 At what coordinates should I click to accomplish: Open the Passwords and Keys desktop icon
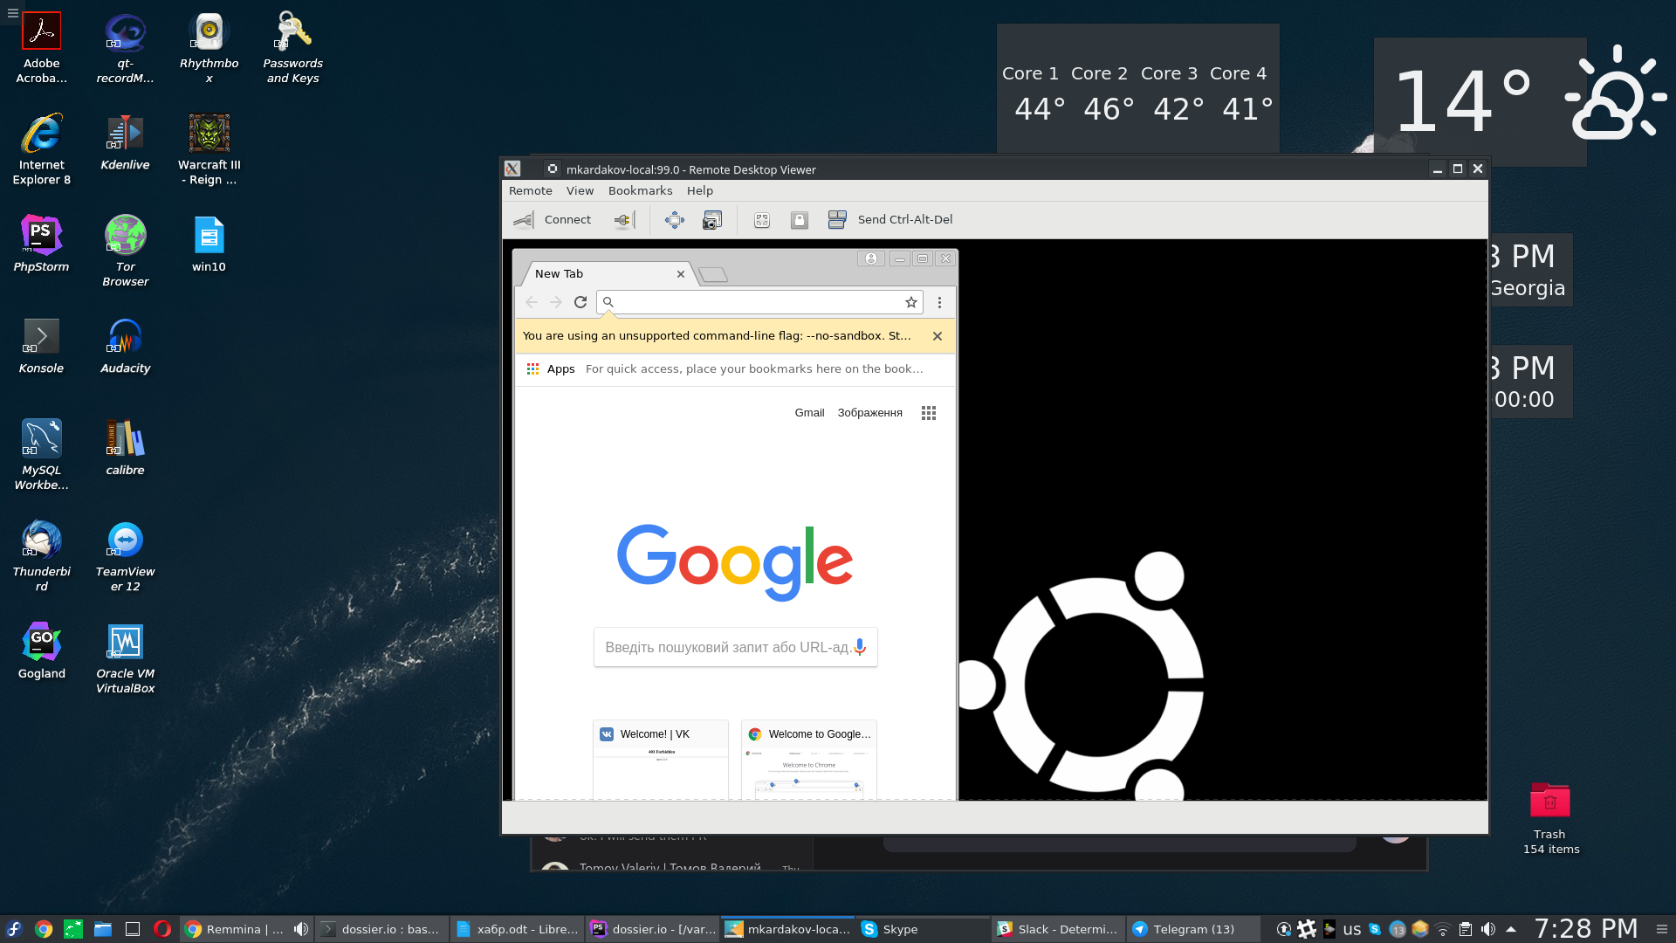point(293,48)
